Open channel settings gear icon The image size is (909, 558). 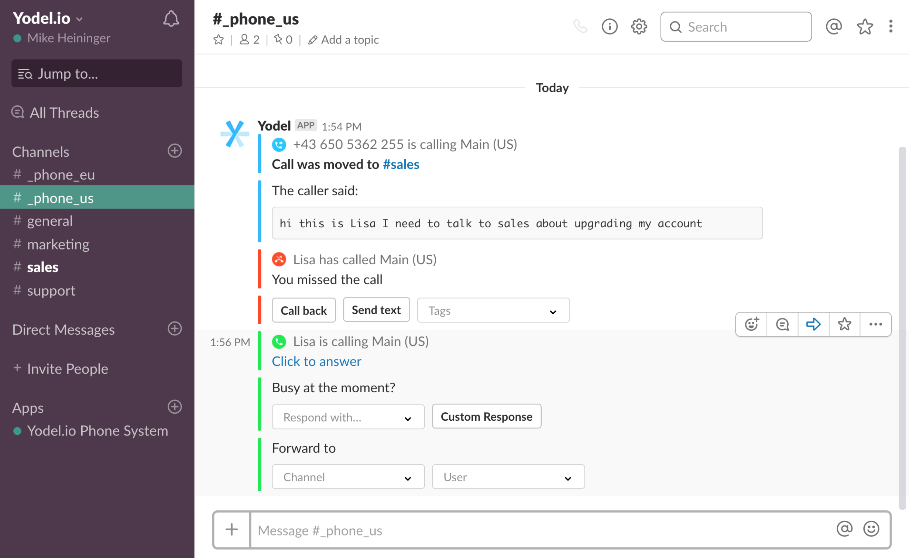[x=639, y=27]
